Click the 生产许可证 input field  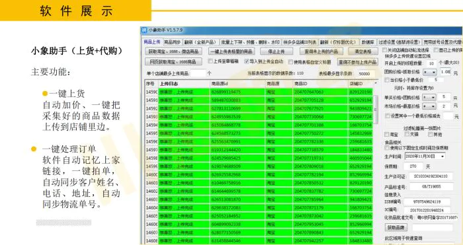pos(431,176)
